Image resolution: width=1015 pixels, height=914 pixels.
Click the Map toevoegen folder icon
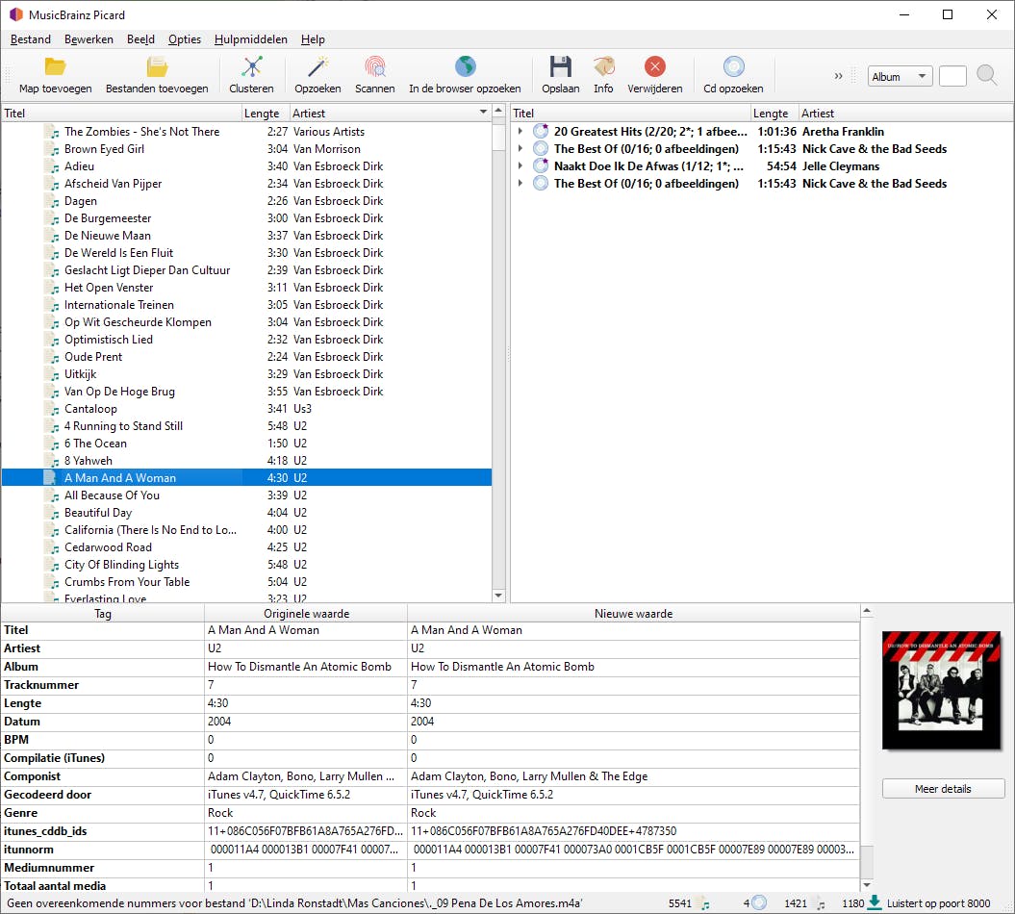(x=55, y=66)
